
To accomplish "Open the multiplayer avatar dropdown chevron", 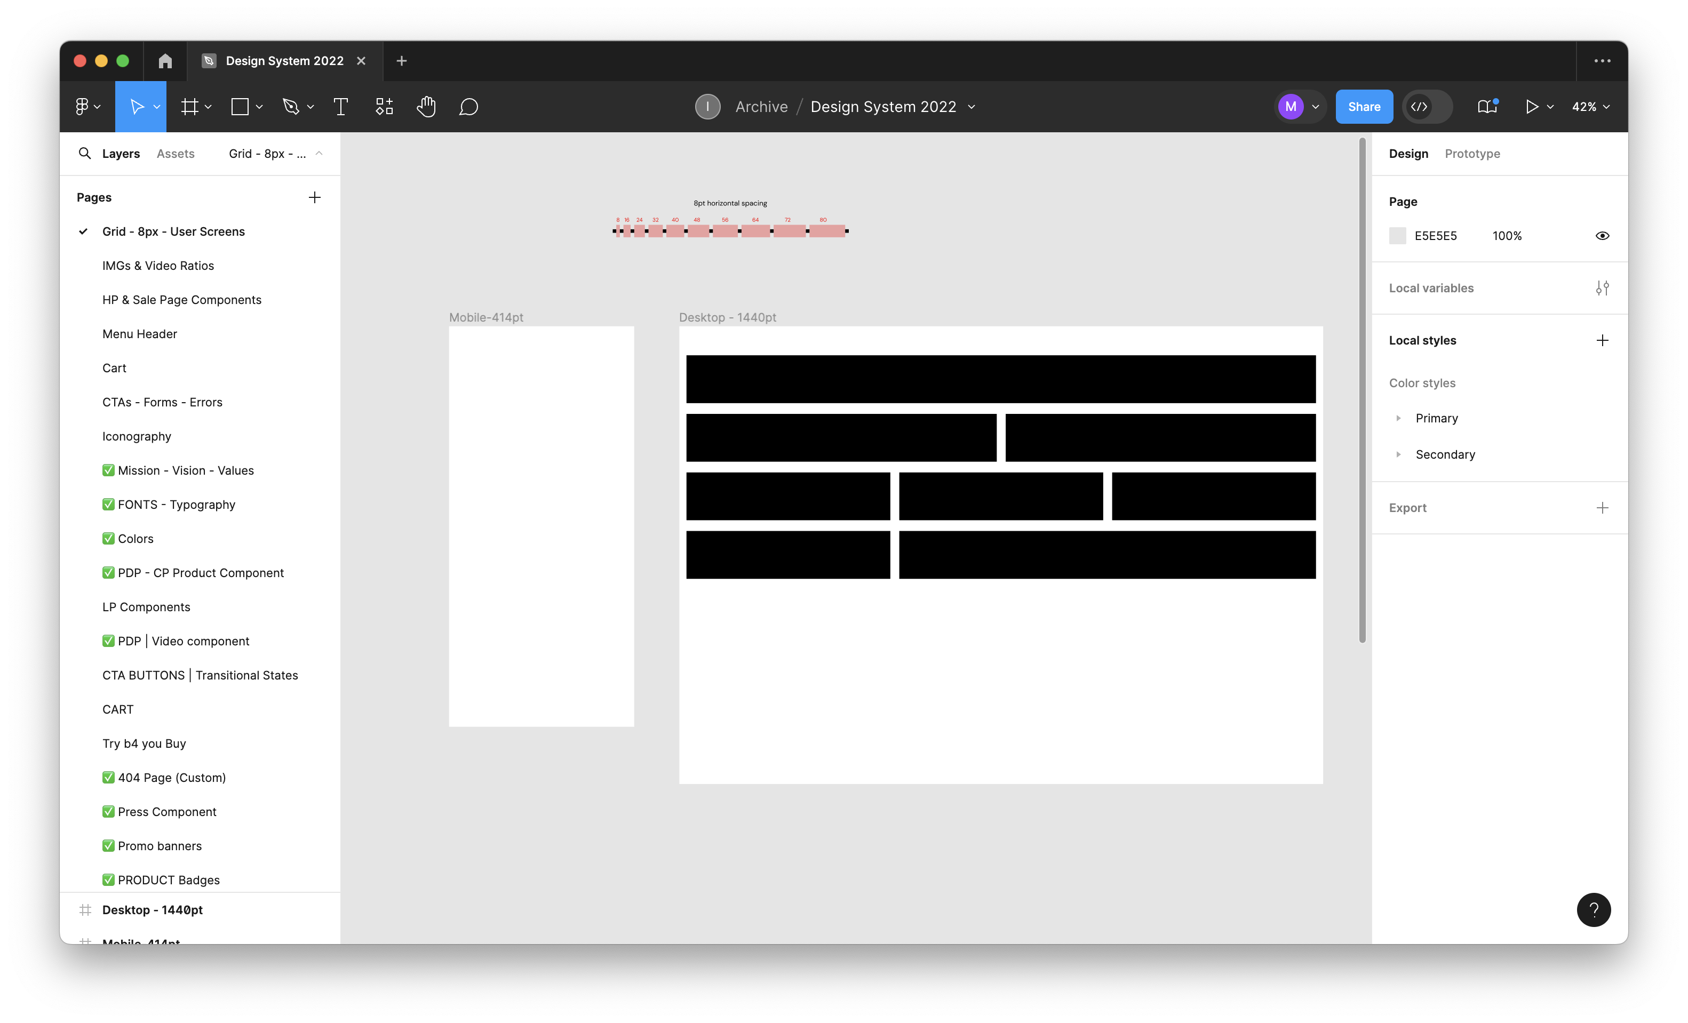I will click(1315, 107).
